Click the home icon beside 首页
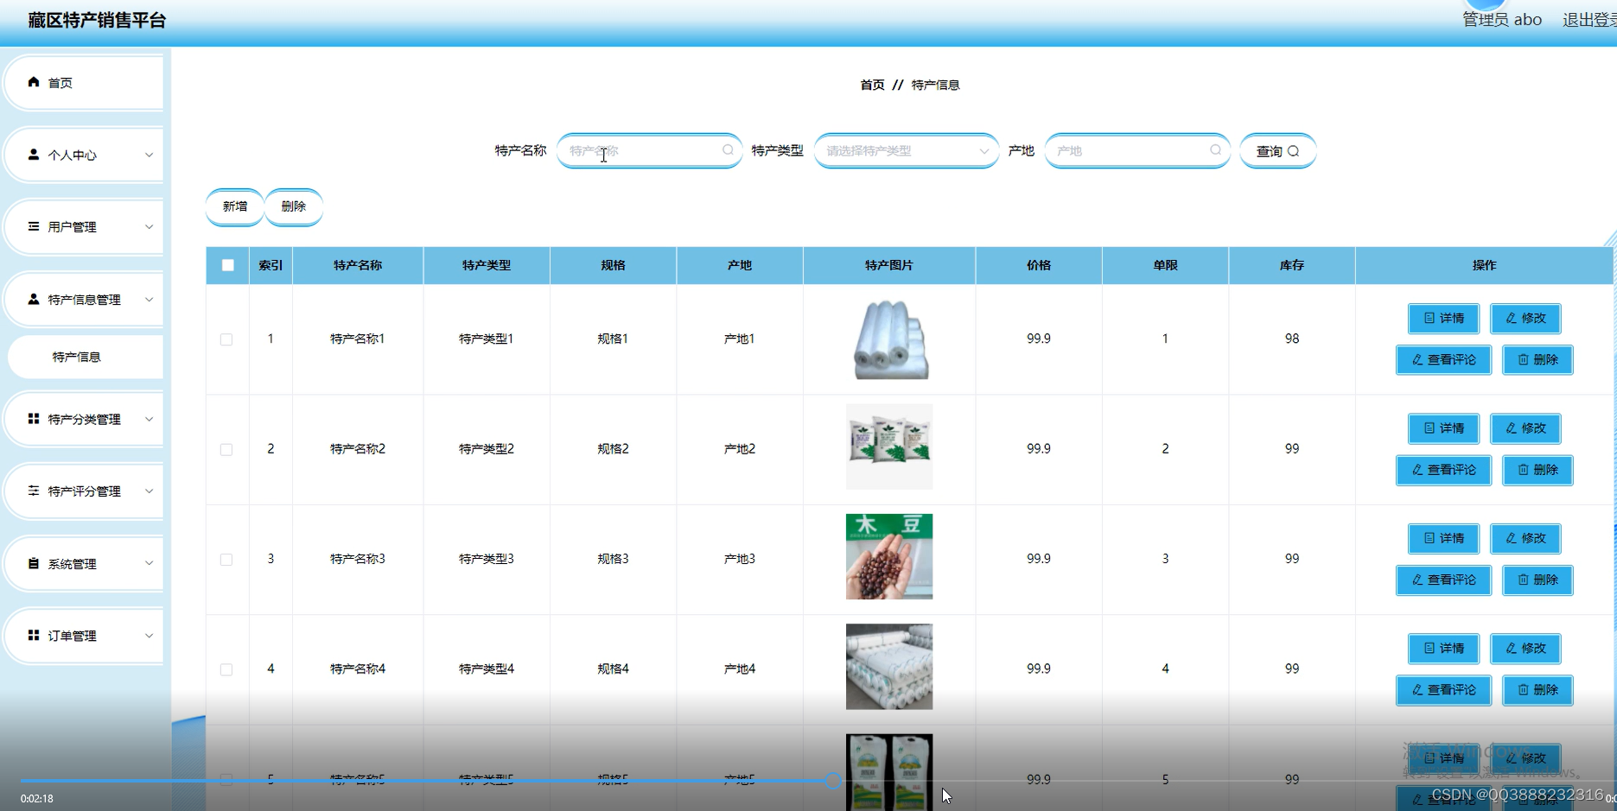 point(34,82)
